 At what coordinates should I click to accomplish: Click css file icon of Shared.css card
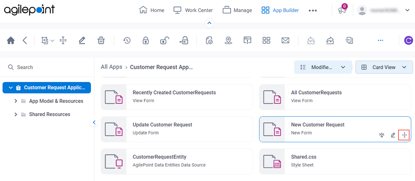[x=272, y=161]
